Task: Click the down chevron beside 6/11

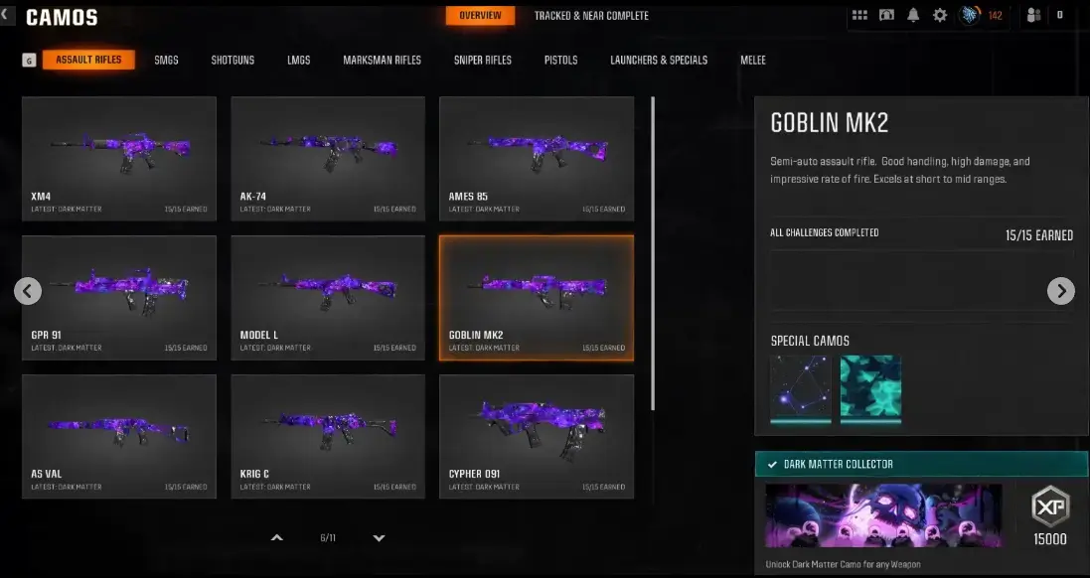Action: [x=379, y=537]
